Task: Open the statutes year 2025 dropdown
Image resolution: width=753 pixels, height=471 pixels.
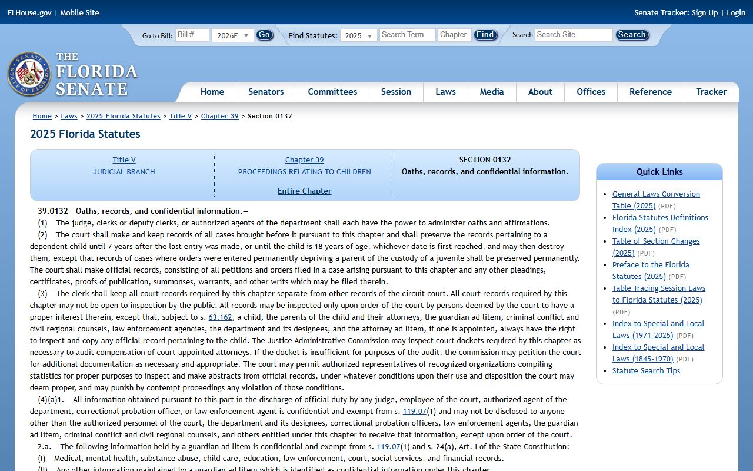Action: [358, 35]
